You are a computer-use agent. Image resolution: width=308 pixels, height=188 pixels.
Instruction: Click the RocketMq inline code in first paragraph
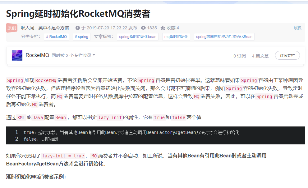[x=46, y=80]
